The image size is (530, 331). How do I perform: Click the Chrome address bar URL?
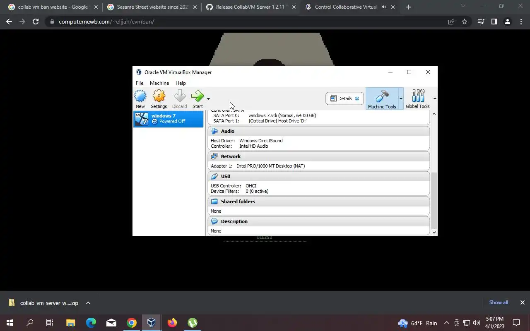click(106, 22)
